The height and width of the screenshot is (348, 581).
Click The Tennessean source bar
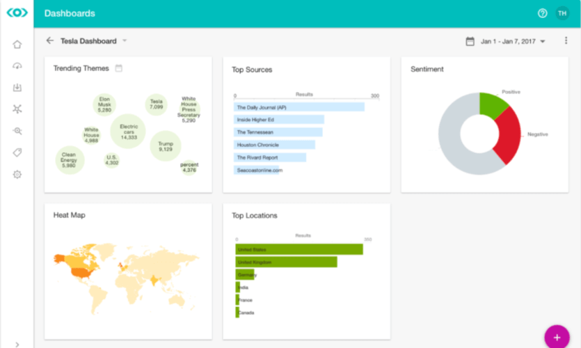(278, 132)
